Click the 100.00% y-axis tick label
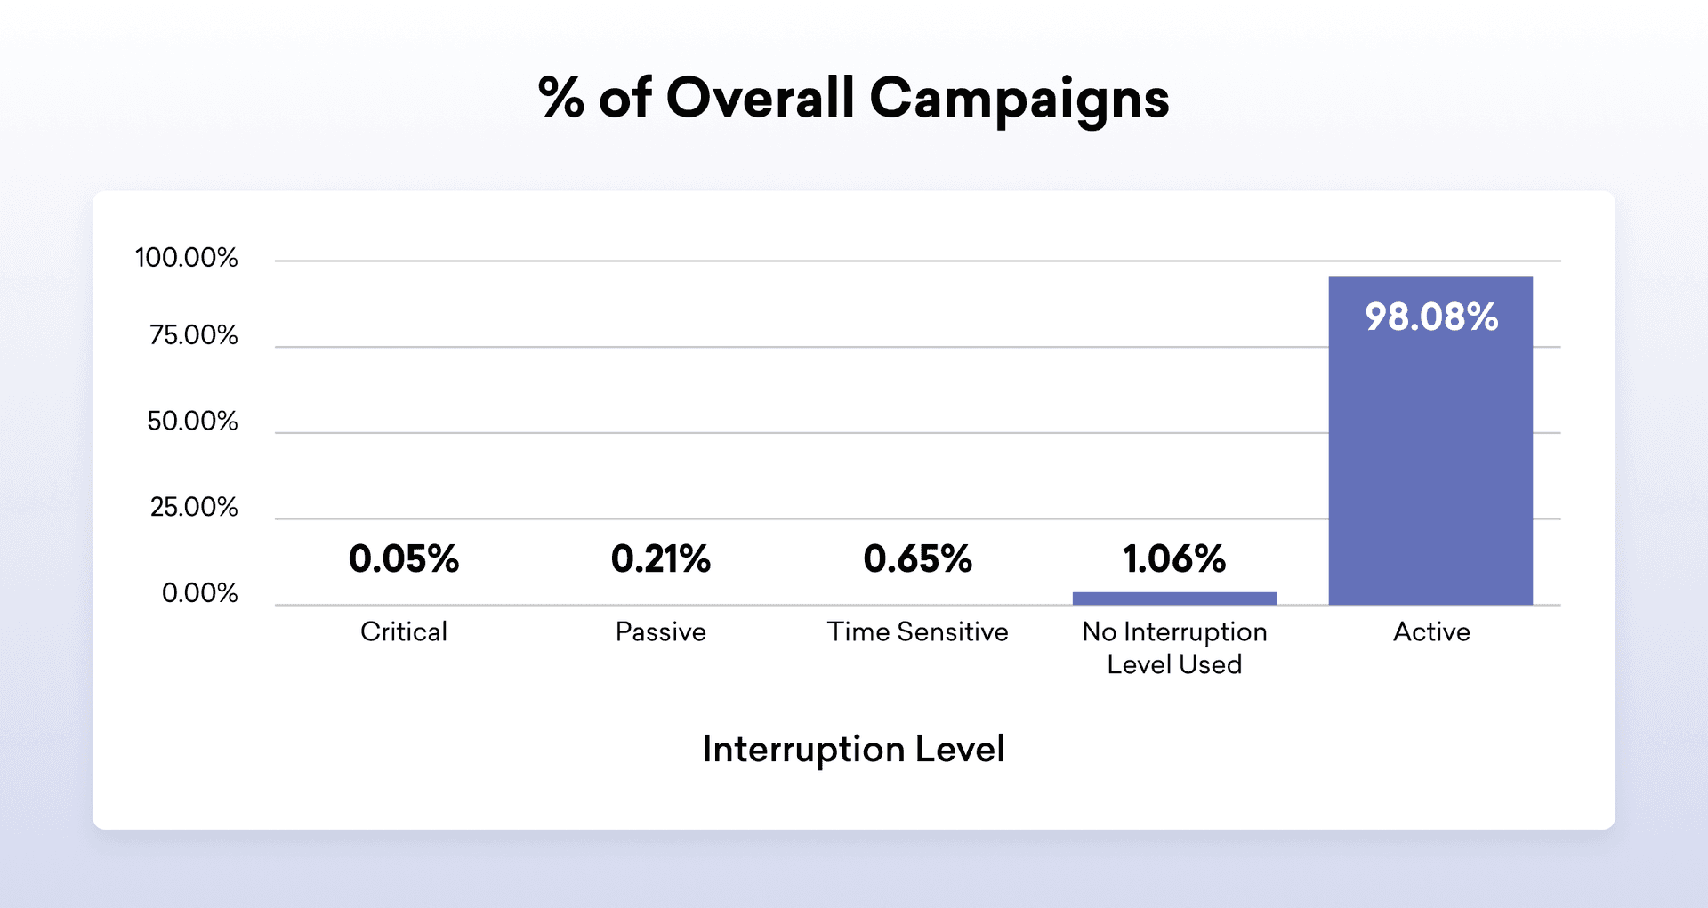This screenshot has height=908, width=1708. 187,258
